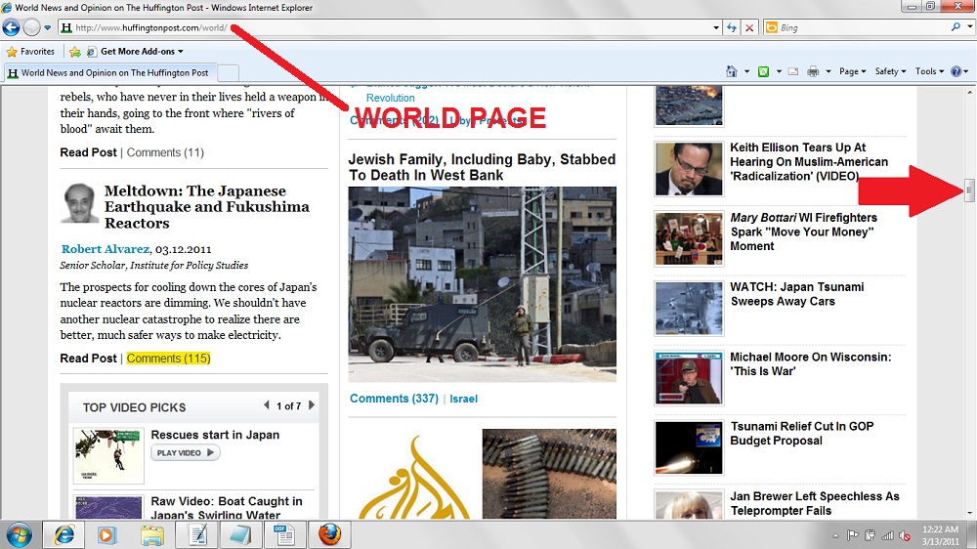Open Robert Alvarez author link
This screenshot has width=977, height=549.
pyautogui.click(x=106, y=249)
